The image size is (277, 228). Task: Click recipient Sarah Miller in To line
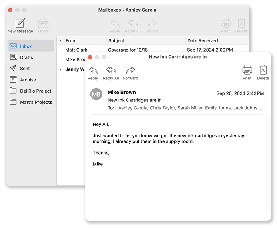point(190,108)
